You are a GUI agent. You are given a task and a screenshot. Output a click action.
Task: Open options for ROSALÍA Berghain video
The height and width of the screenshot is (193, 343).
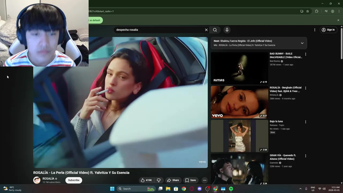[305, 88]
